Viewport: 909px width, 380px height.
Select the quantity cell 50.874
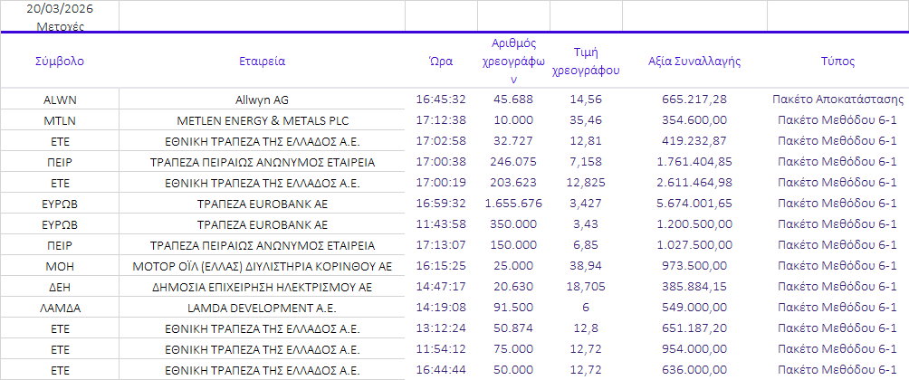[x=513, y=328]
